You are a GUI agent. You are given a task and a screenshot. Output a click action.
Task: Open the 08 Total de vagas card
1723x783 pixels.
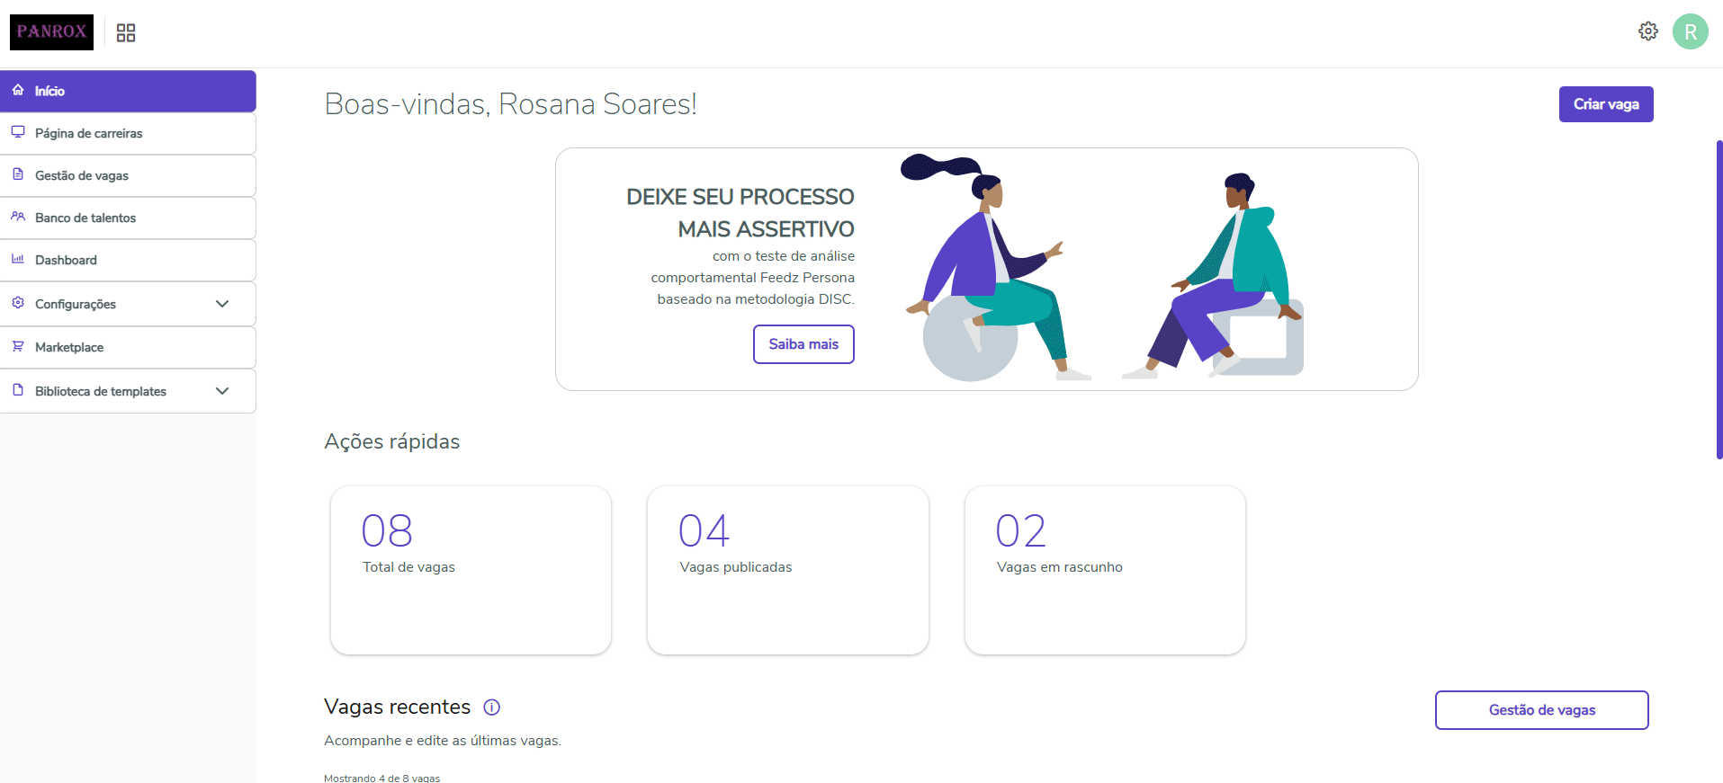(x=471, y=570)
